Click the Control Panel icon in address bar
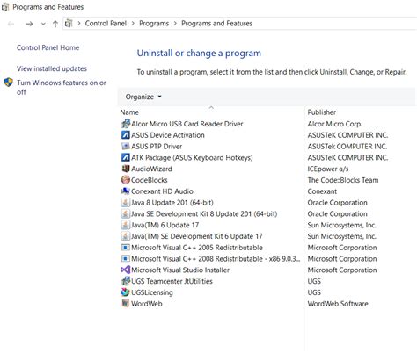The width and height of the screenshot is (417, 353). (69, 24)
